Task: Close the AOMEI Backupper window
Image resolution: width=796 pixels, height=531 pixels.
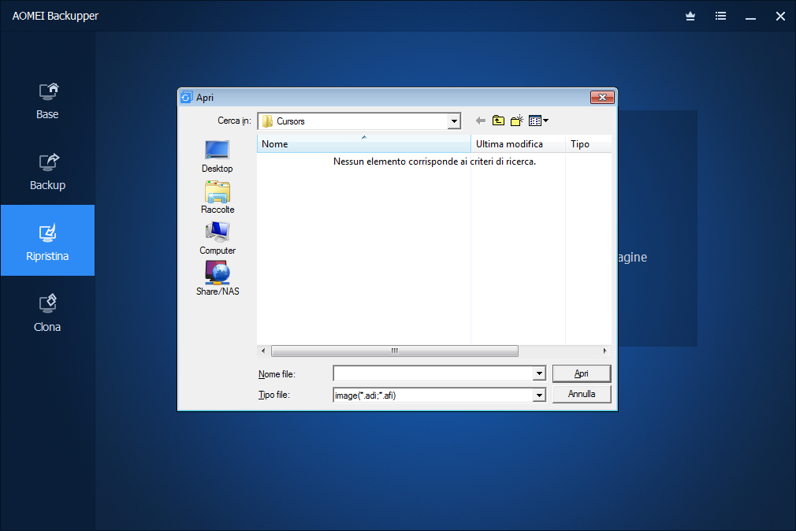Action: 780,17
